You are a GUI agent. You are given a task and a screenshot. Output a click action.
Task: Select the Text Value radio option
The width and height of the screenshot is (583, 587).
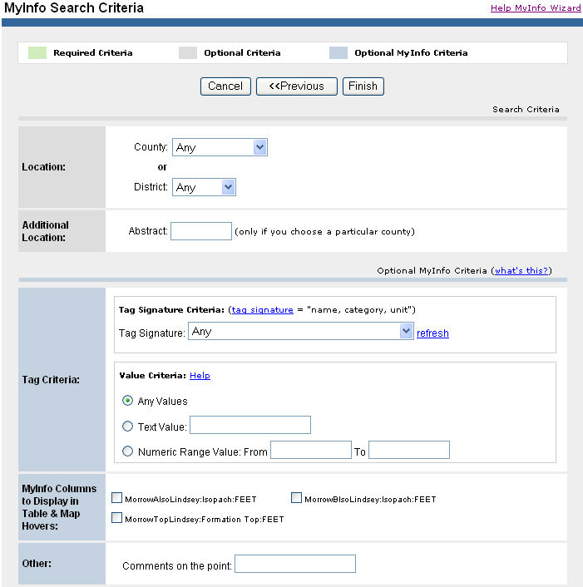coord(128,427)
